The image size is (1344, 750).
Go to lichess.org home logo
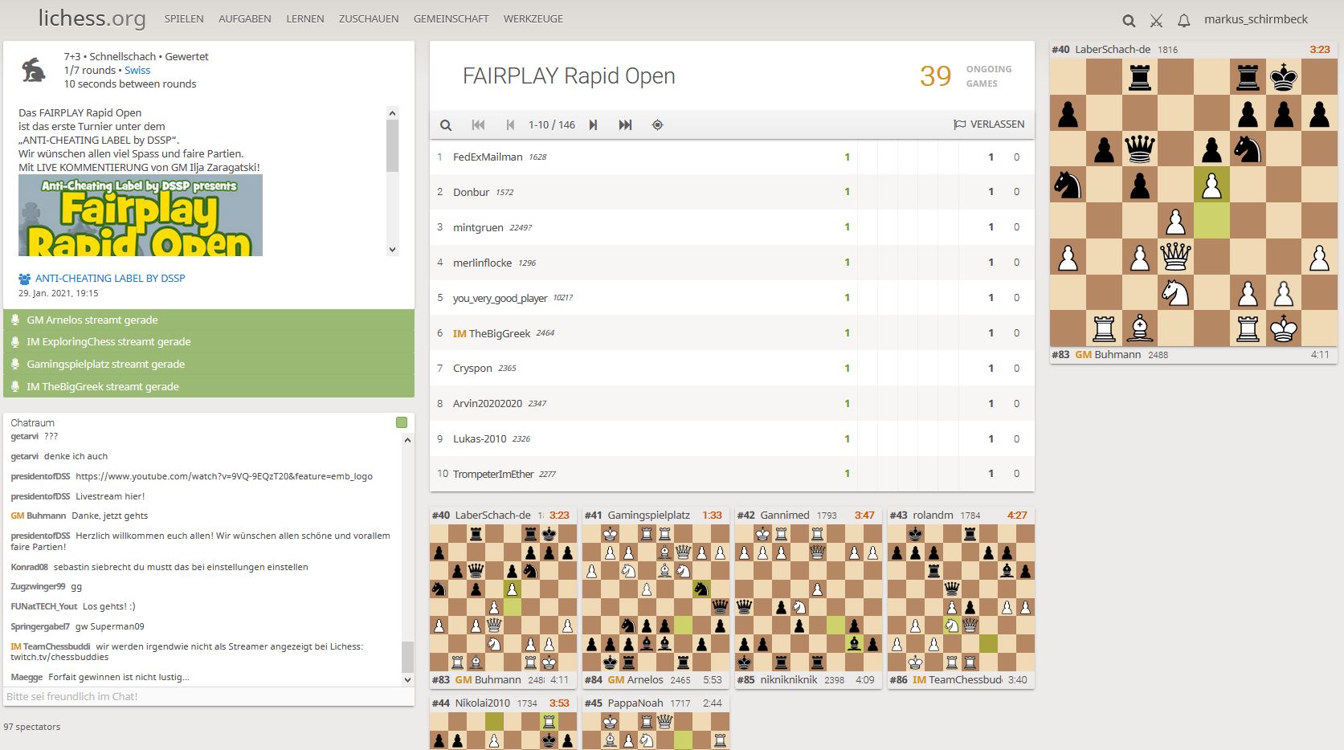[92, 18]
